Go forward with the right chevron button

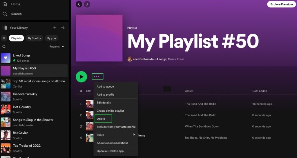(x=87, y=4)
